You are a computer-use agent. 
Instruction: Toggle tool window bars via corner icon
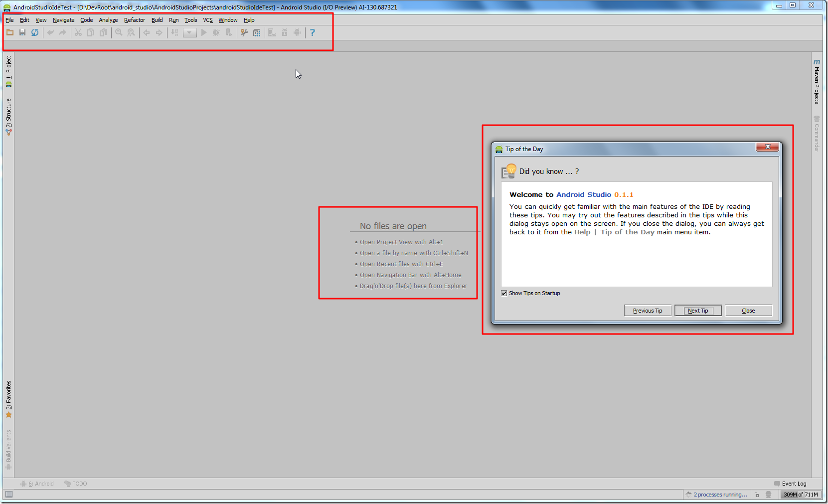[9, 495]
